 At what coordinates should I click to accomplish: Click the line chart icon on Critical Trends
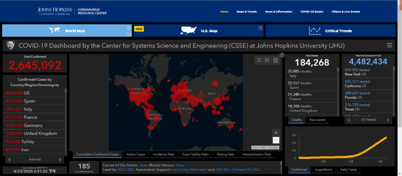tap(315, 31)
